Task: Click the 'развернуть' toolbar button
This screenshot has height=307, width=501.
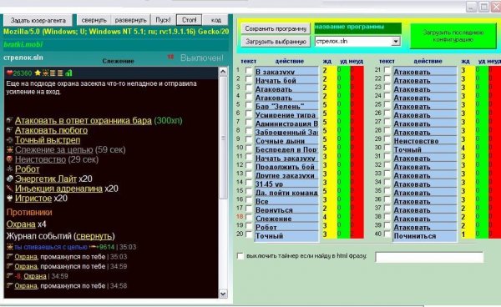Action: (x=131, y=20)
